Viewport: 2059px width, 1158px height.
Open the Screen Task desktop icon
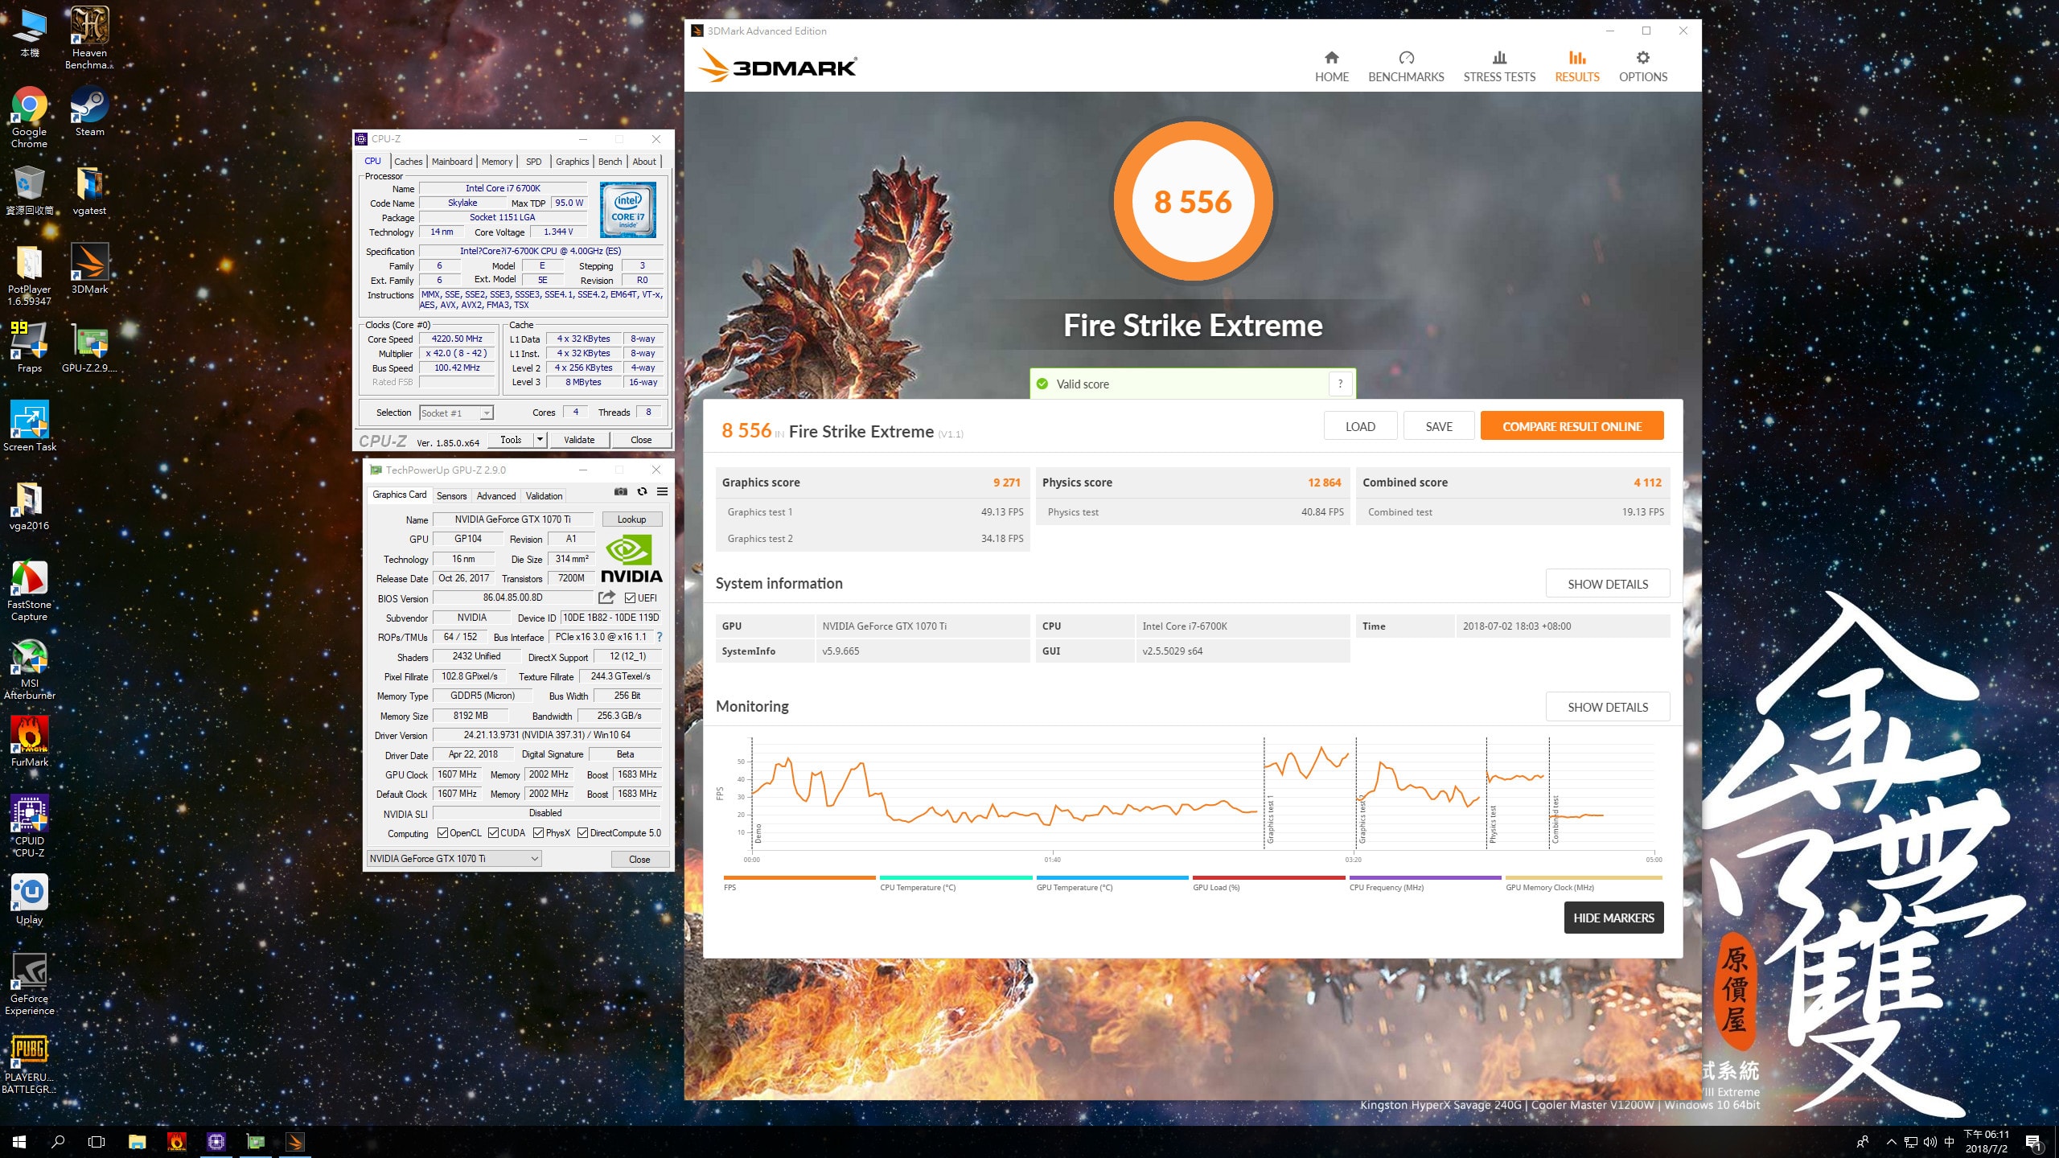[29, 427]
